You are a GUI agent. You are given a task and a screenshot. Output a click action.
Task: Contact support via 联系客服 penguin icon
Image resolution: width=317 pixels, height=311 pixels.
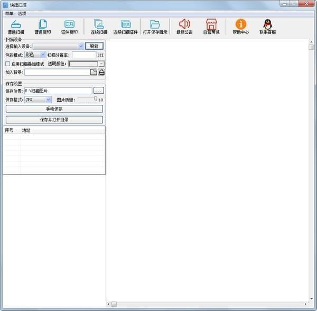point(268,27)
